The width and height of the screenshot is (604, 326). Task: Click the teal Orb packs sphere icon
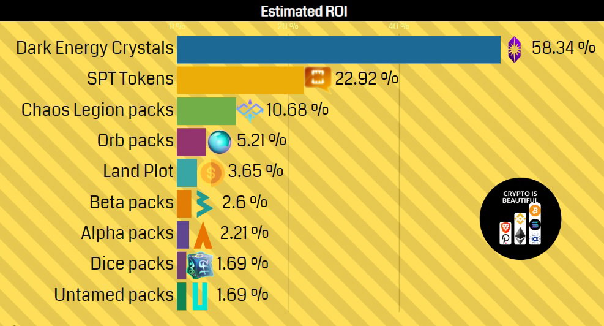[x=220, y=142]
